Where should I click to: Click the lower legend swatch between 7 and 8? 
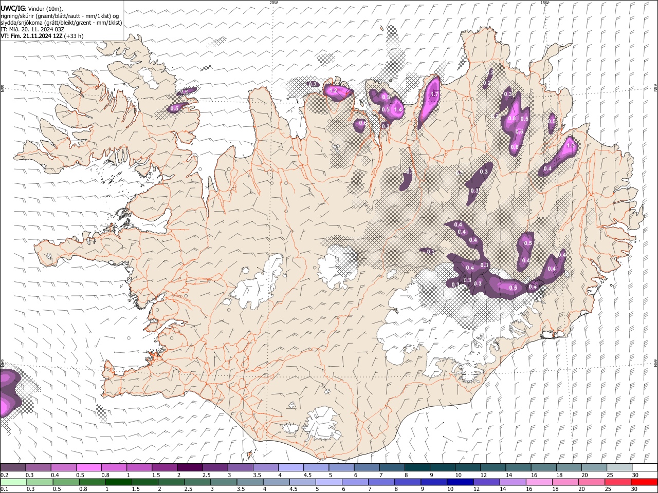click(x=381, y=482)
